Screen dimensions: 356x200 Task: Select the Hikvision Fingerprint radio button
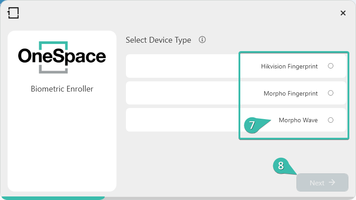[331, 66]
